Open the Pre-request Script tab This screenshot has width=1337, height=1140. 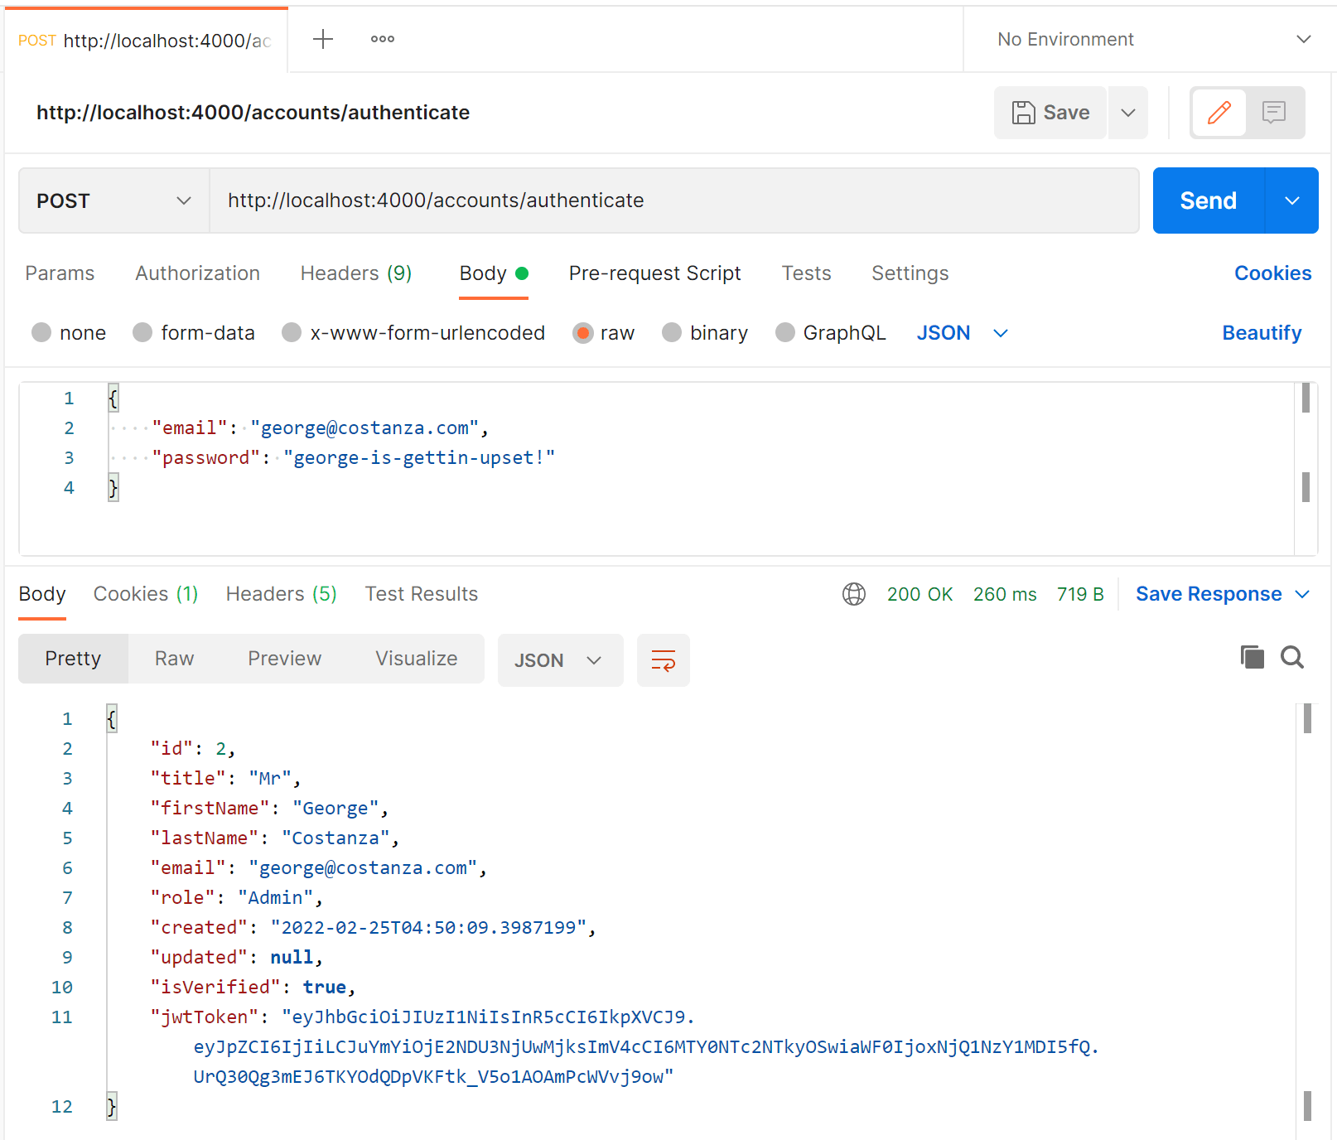point(655,273)
